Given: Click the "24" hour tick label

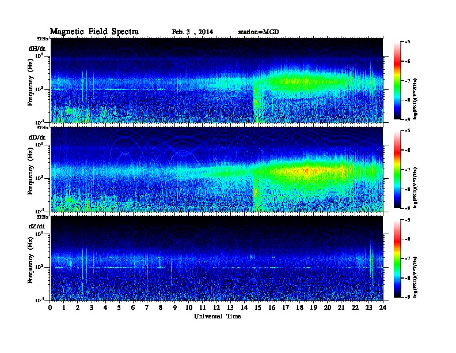Looking at the screenshot, I should [x=383, y=308].
